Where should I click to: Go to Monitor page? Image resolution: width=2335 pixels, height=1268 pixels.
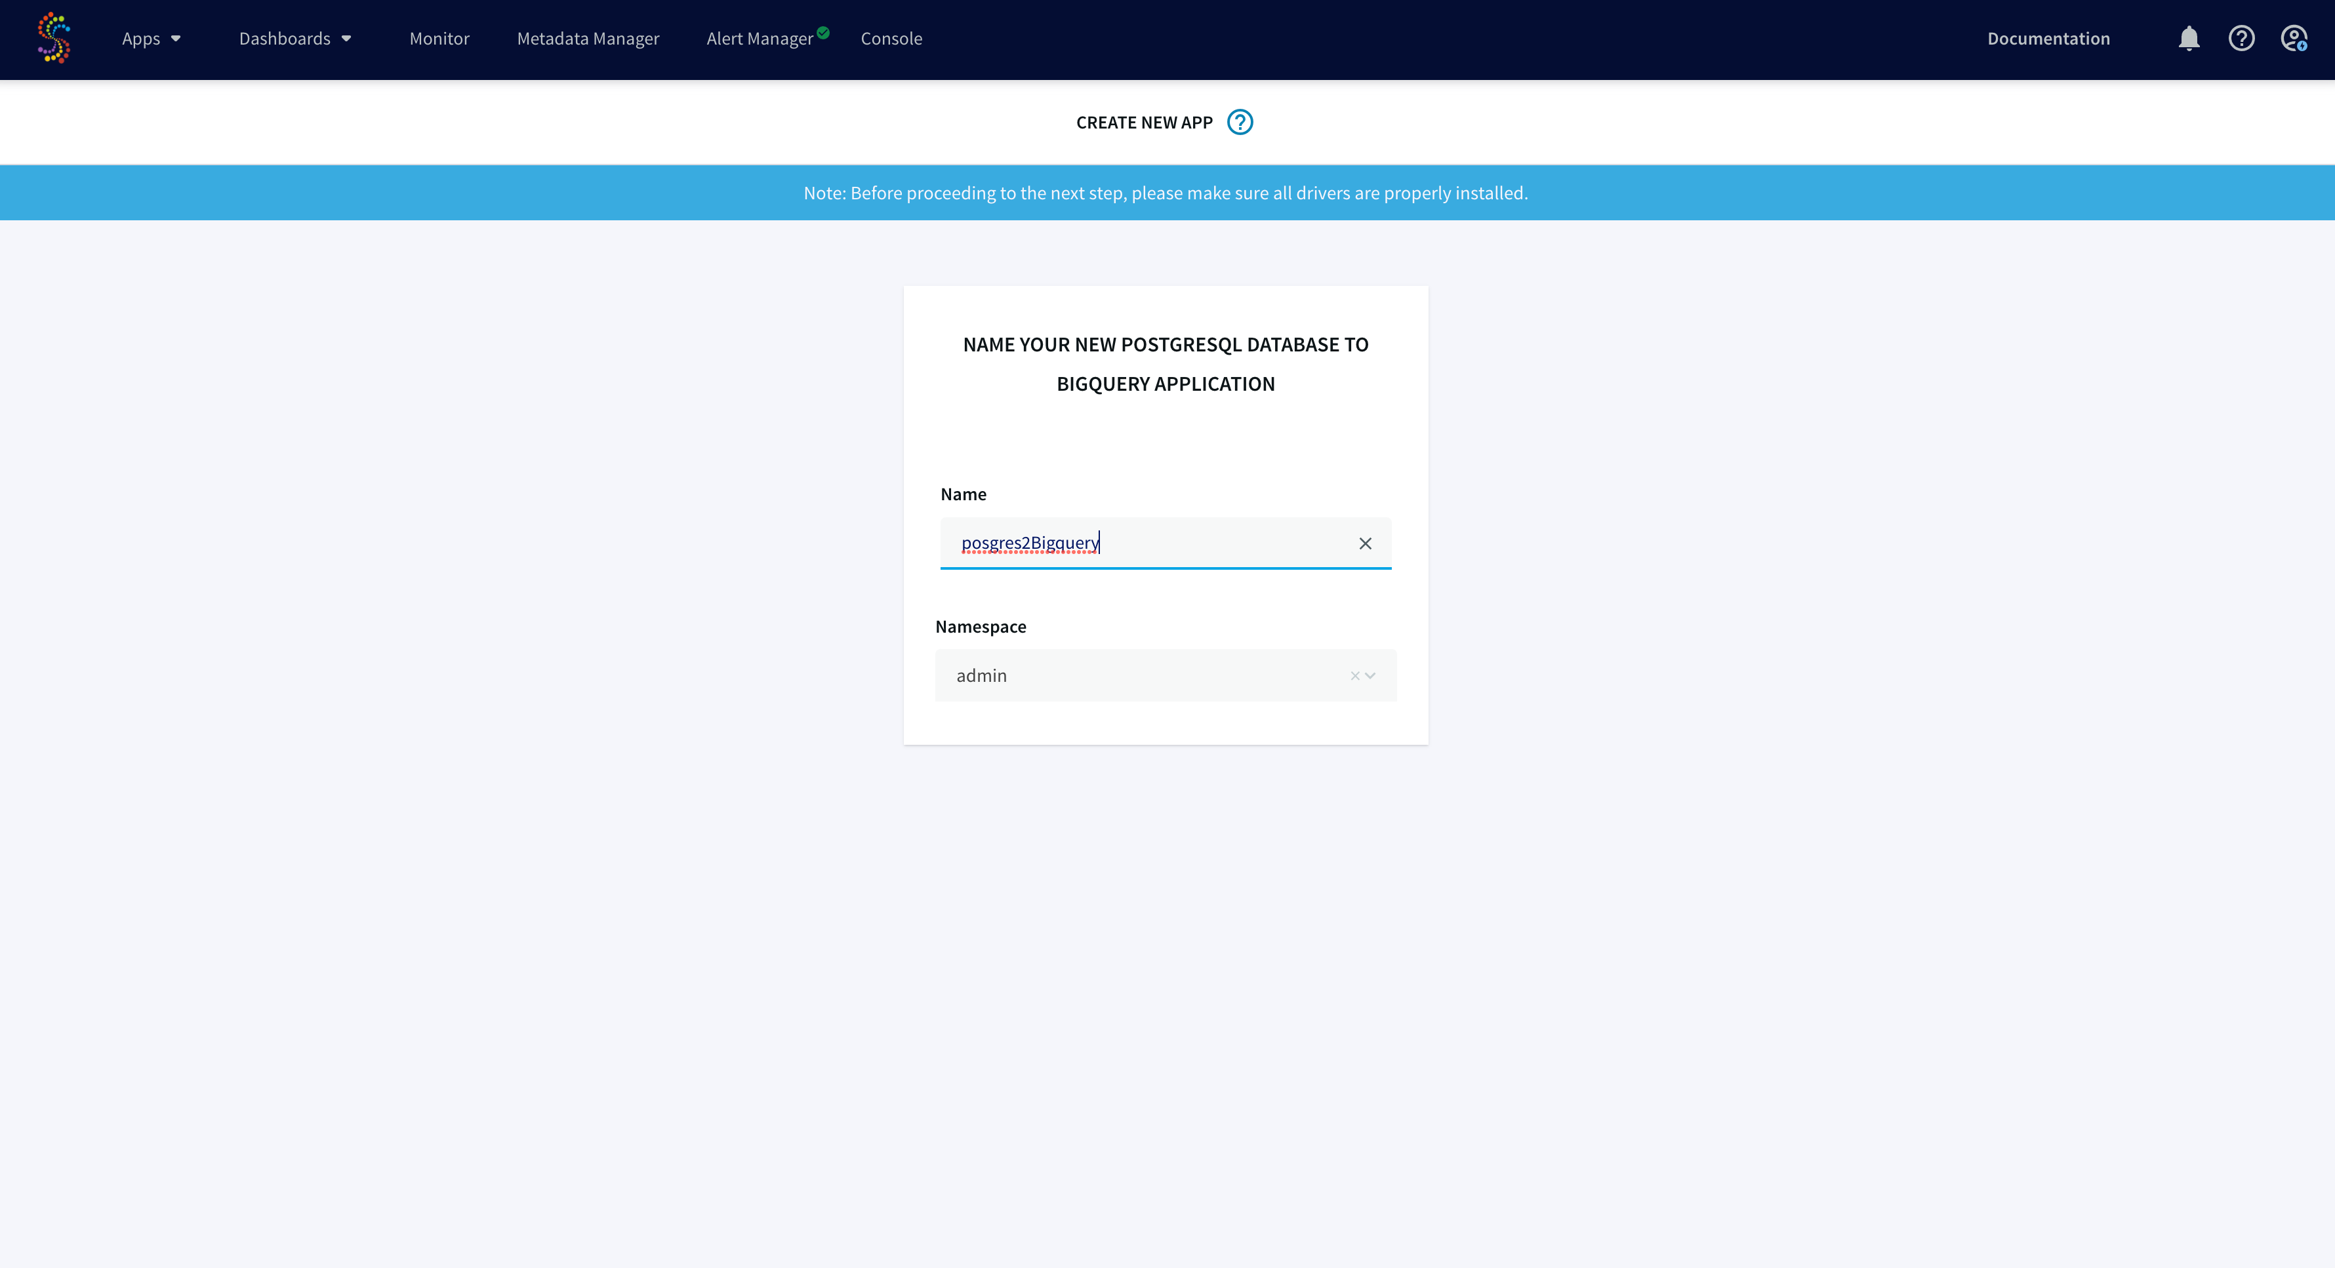[439, 38]
